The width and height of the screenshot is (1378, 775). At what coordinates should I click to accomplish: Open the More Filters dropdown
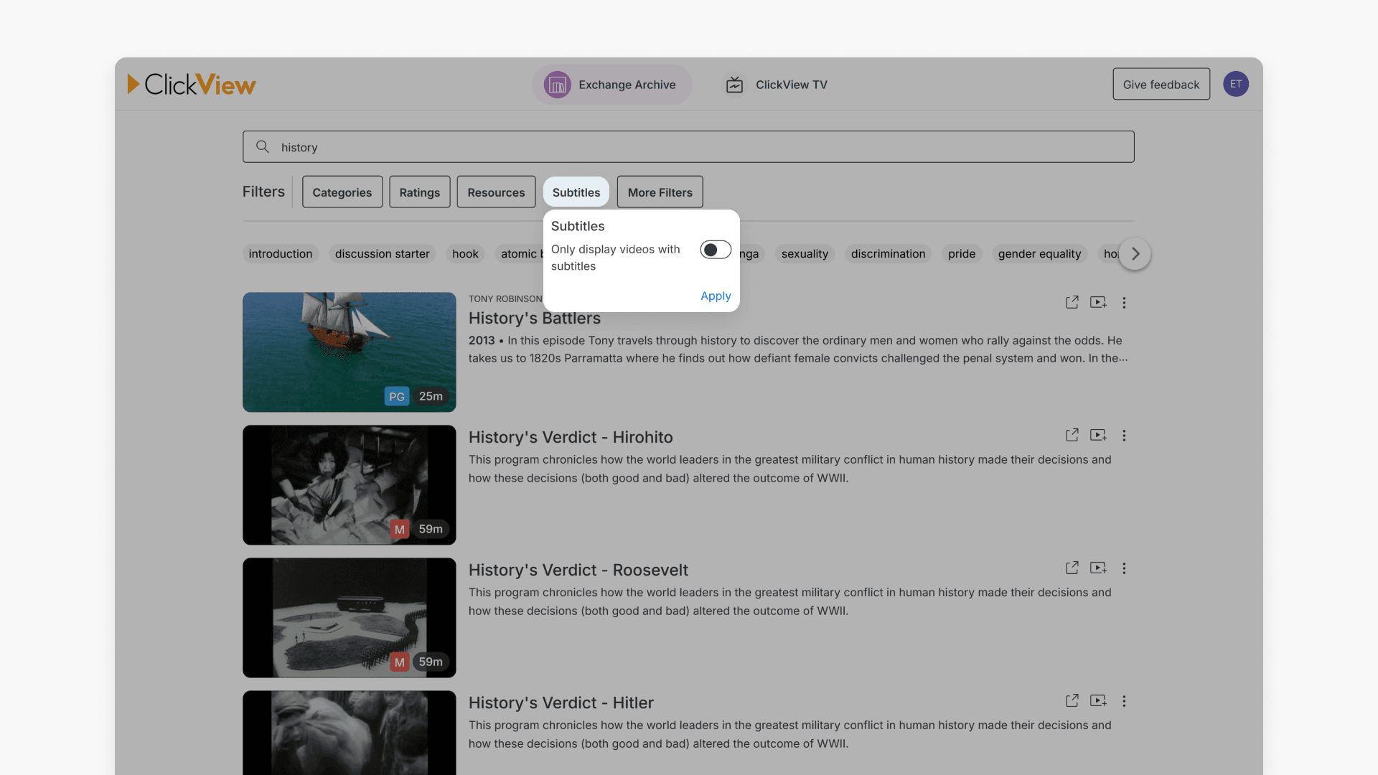tap(660, 192)
